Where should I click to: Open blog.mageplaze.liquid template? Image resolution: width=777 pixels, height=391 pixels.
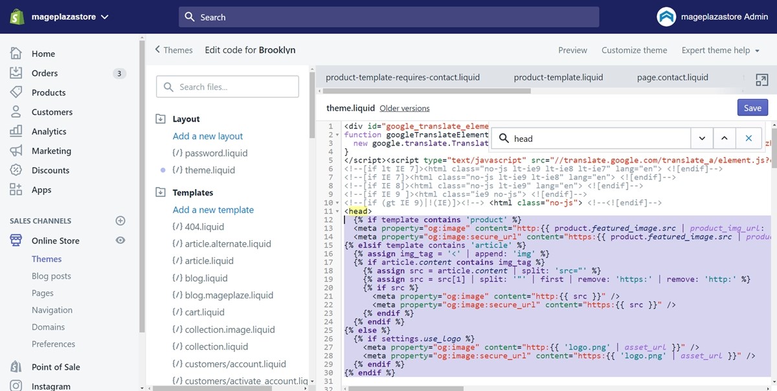(223, 295)
